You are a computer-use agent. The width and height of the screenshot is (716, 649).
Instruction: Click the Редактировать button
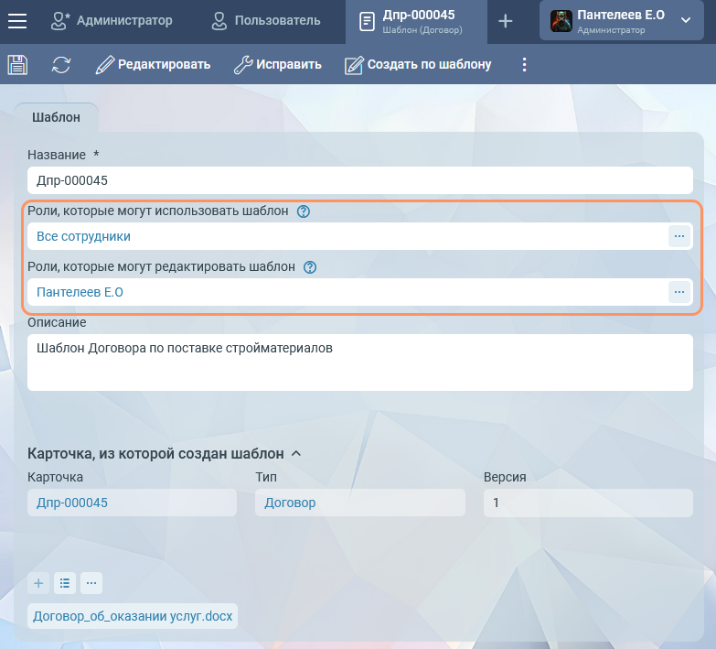(154, 64)
